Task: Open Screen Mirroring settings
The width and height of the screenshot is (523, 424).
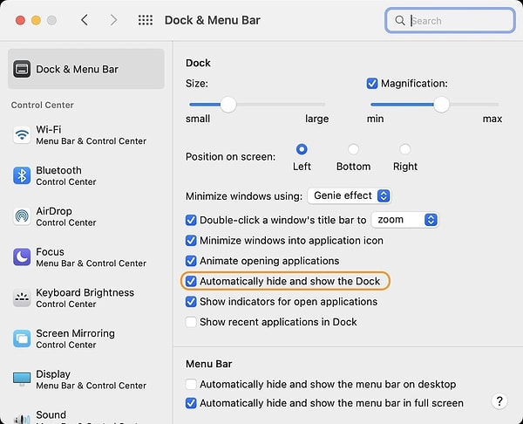Action: tap(86, 339)
